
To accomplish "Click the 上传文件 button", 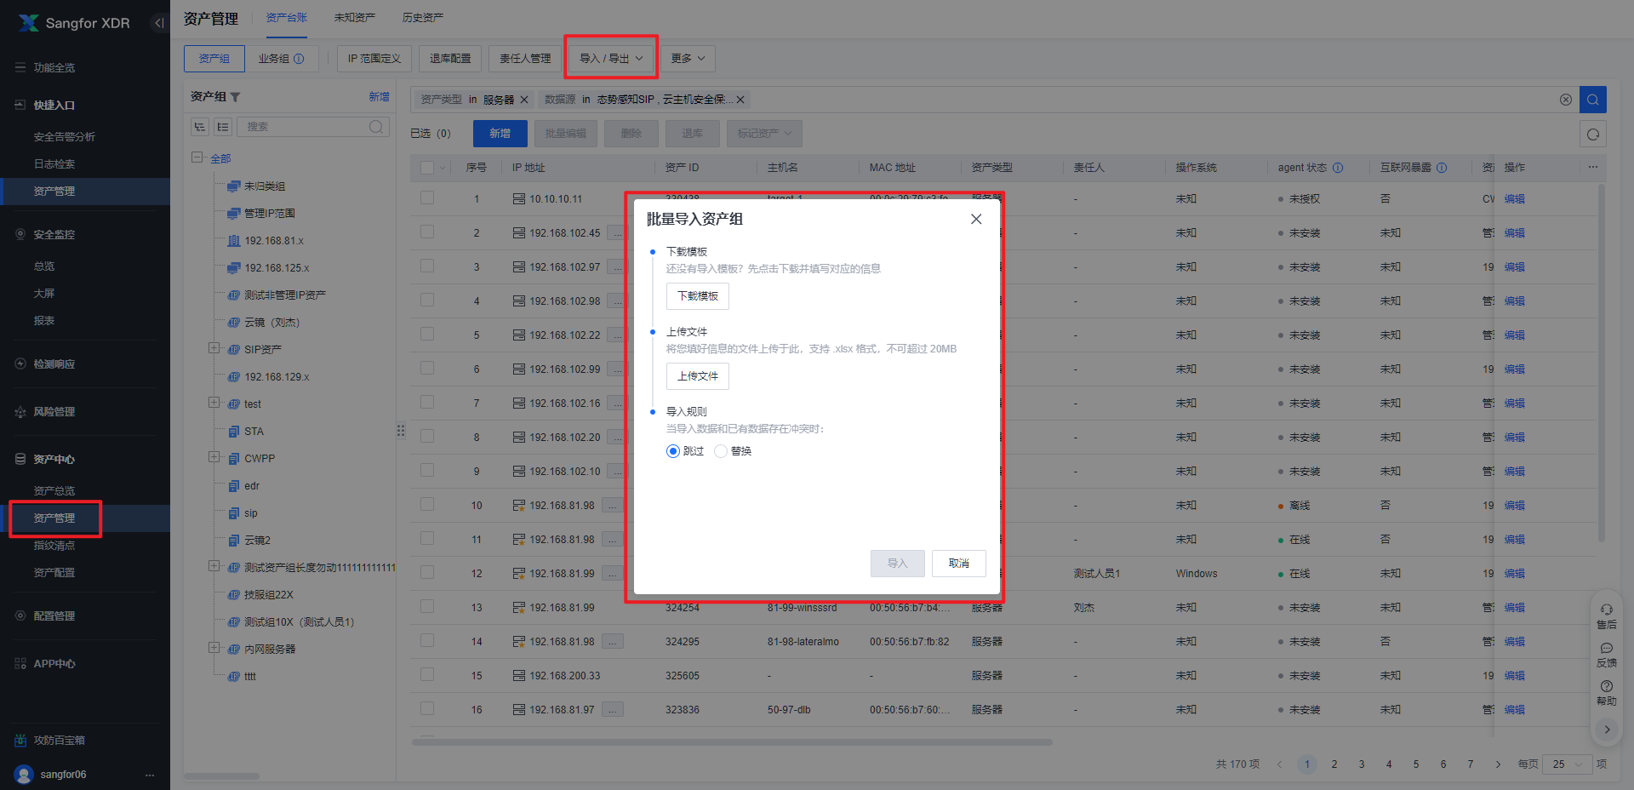I will click(x=697, y=376).
